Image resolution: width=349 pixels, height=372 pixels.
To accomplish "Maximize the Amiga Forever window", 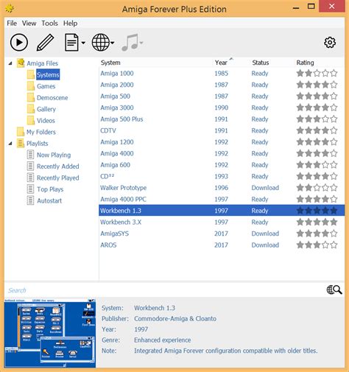I will 311,7.
